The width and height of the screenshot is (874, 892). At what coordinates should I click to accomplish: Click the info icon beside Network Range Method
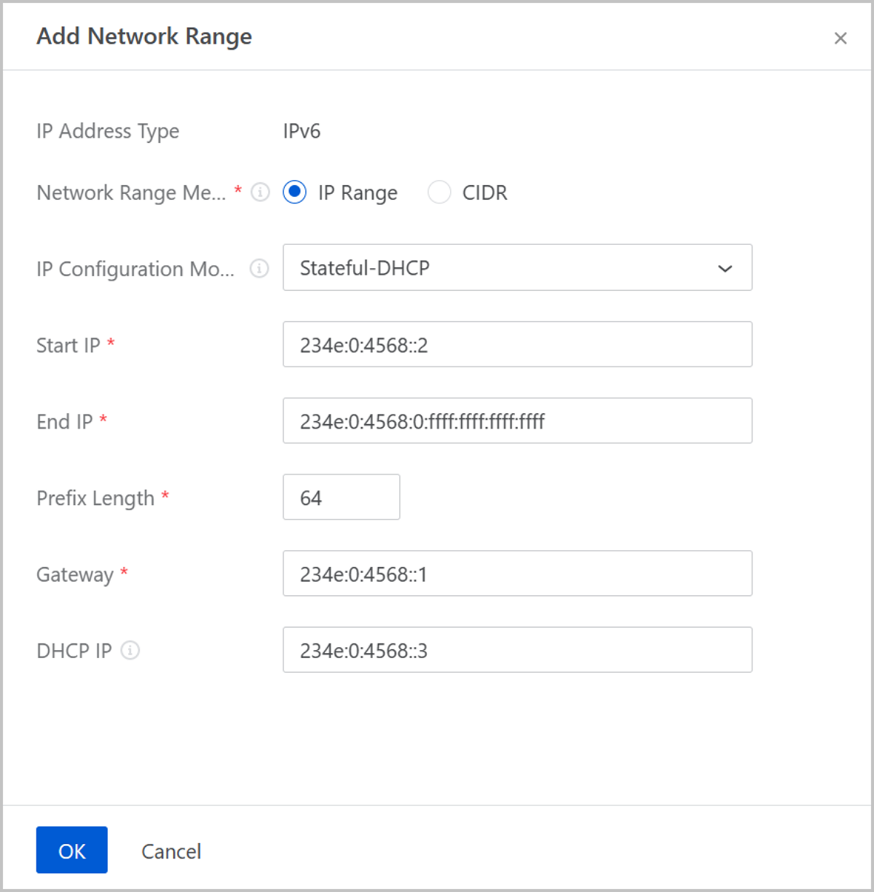click(260, 192)
